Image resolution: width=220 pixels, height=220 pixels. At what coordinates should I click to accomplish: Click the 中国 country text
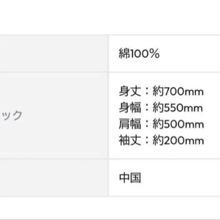click(x=130, y=178)
